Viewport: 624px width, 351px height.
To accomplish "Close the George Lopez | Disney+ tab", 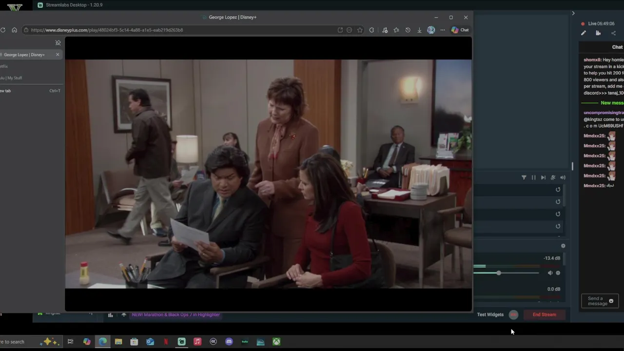I will [58, 55].
